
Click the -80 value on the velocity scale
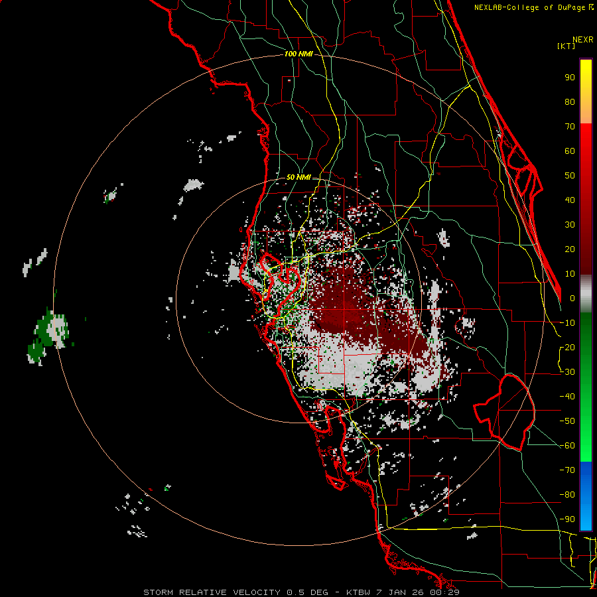pos(567,495)
